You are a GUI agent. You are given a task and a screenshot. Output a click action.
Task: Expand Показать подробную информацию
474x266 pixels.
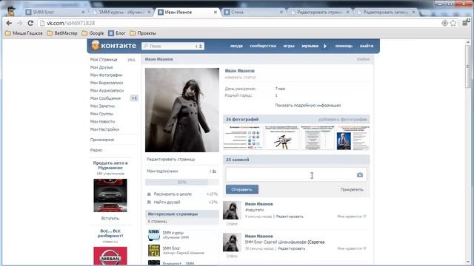click(308, 106)
